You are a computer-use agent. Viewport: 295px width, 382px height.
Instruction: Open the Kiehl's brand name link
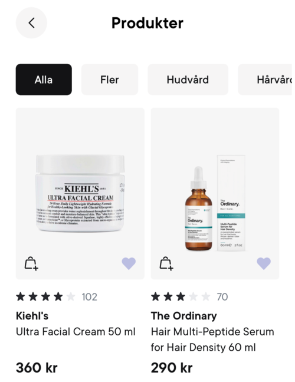point(32,316)
